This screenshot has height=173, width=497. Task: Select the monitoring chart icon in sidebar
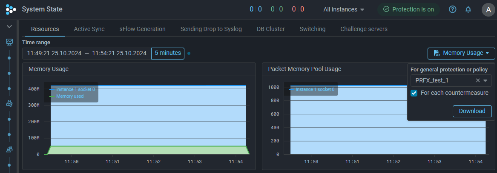pos(9,42)
